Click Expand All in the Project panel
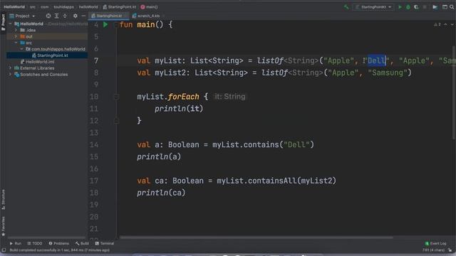 pyautogui.click(x=57, y=16)
